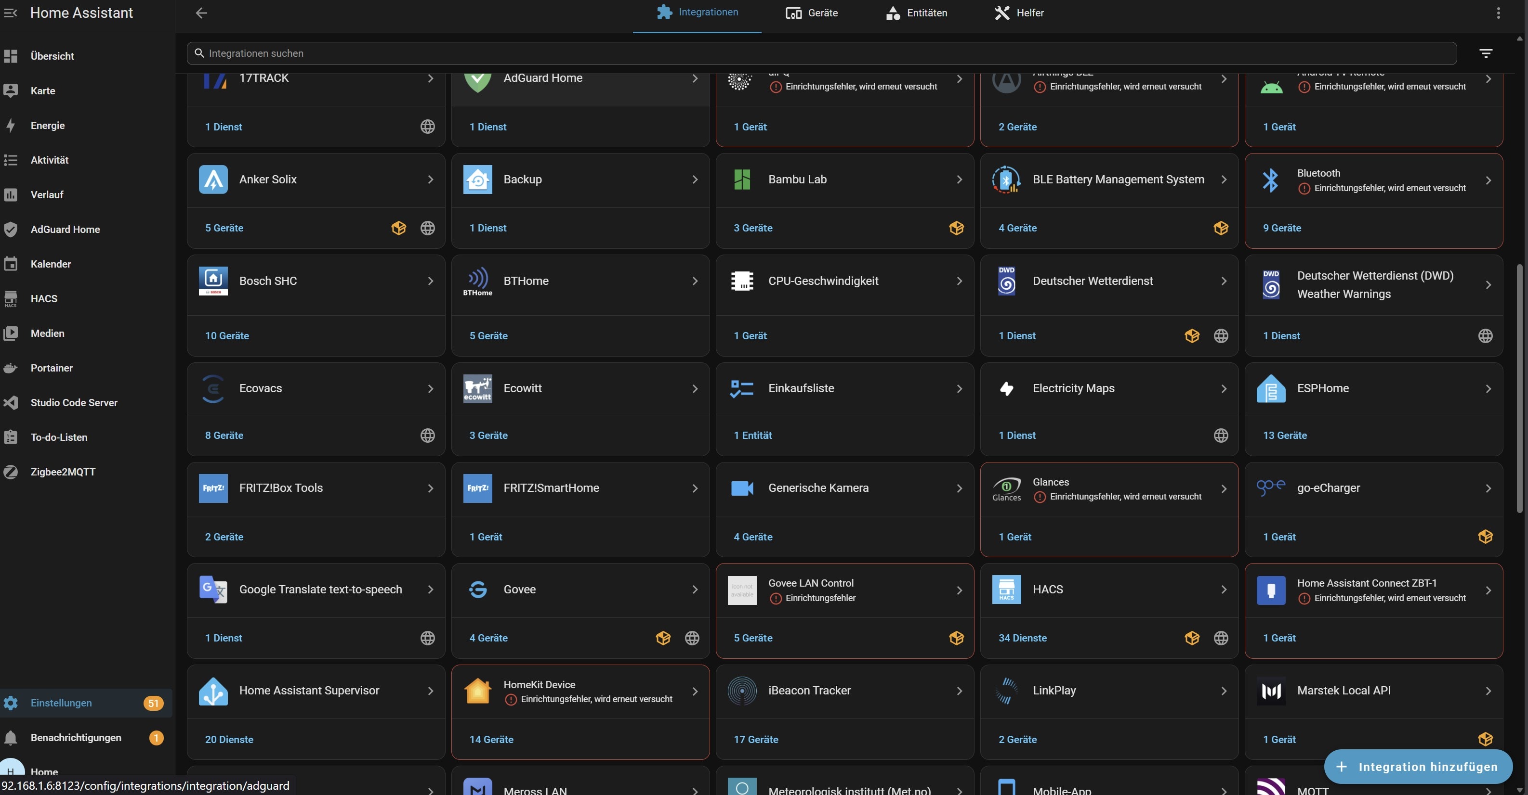Click the vertical page scrollbar
The width and height of the screenshot is (1528, 795).
click(1520, 388)
